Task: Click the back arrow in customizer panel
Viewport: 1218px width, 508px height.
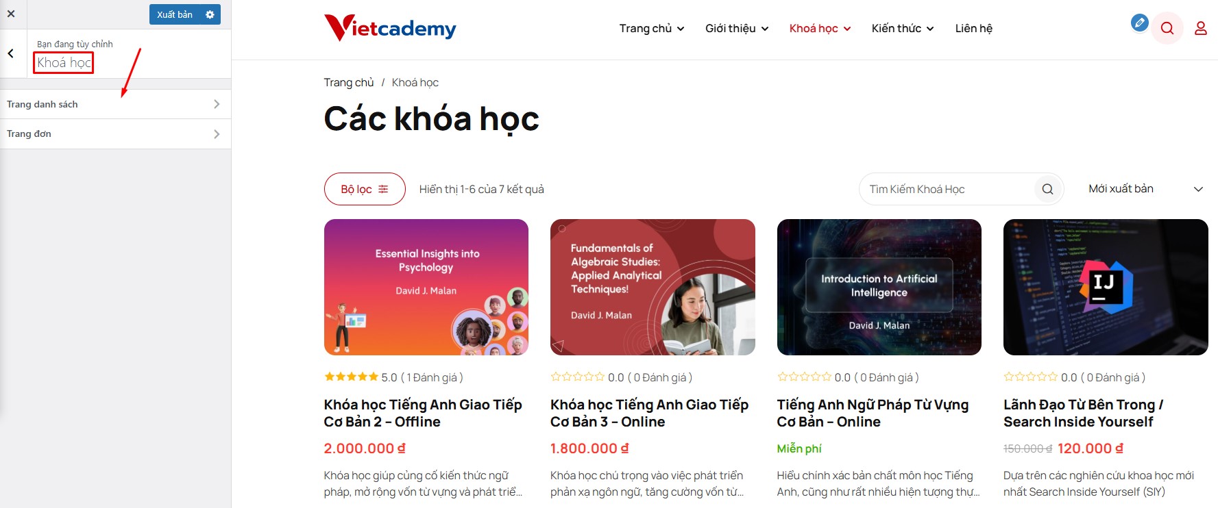Action: coord(11,53)
